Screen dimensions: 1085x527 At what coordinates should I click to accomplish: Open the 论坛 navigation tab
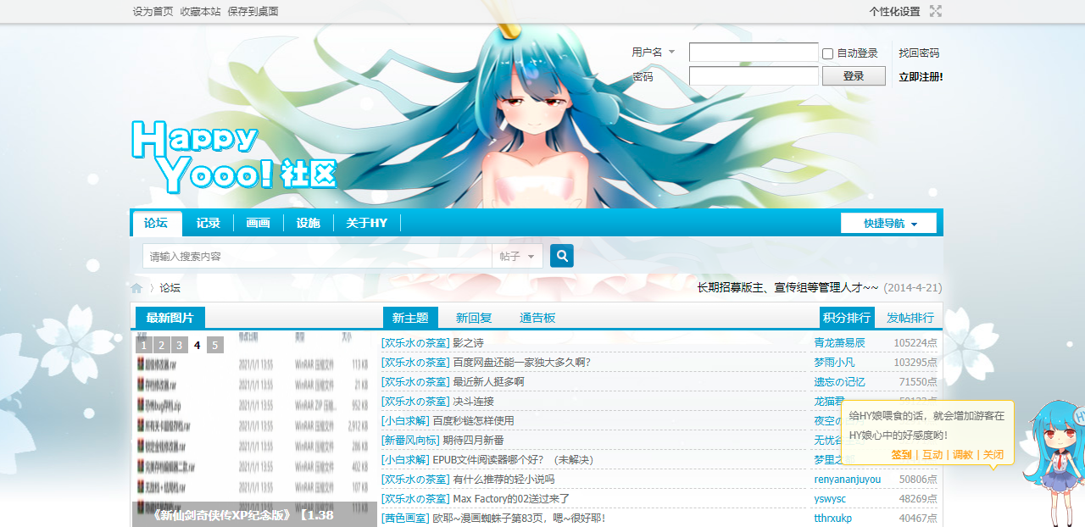tap(157, 223)
